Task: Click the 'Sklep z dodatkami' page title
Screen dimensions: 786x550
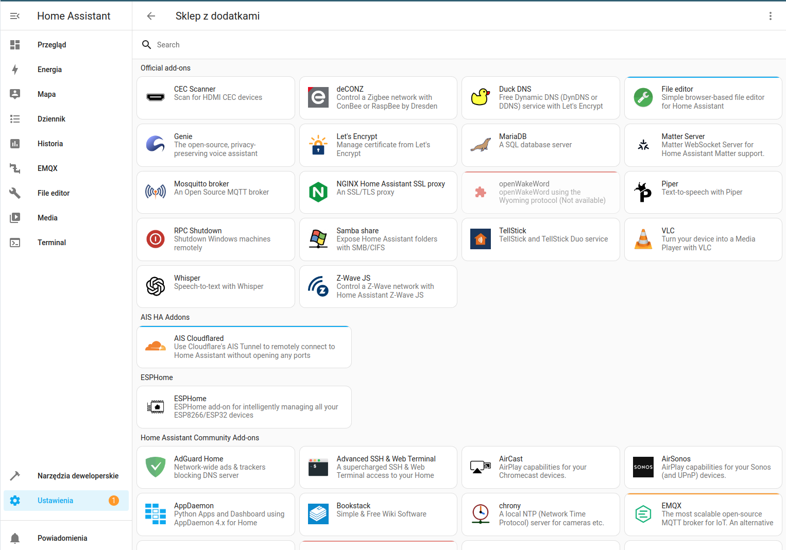Action: click(x=217, y=16)
